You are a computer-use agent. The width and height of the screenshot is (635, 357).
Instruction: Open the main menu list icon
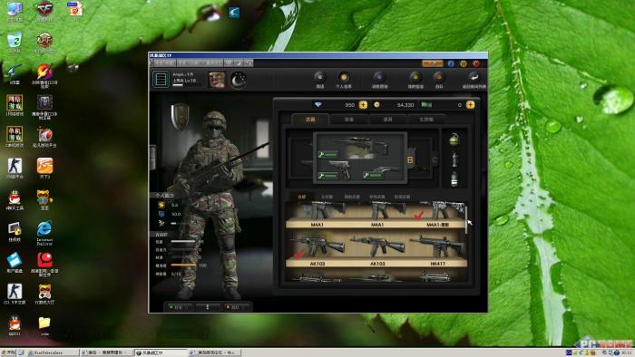[161, 79]
